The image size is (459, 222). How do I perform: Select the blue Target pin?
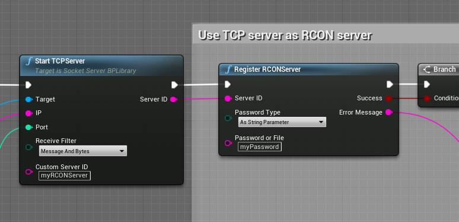pyautogui.click(x=28, y=99)
